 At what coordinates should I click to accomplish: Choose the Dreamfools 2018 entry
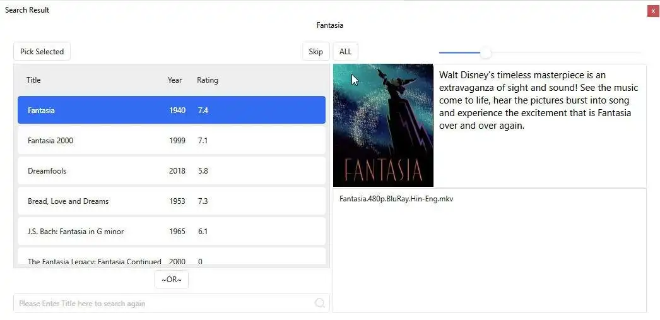[171, 171]
